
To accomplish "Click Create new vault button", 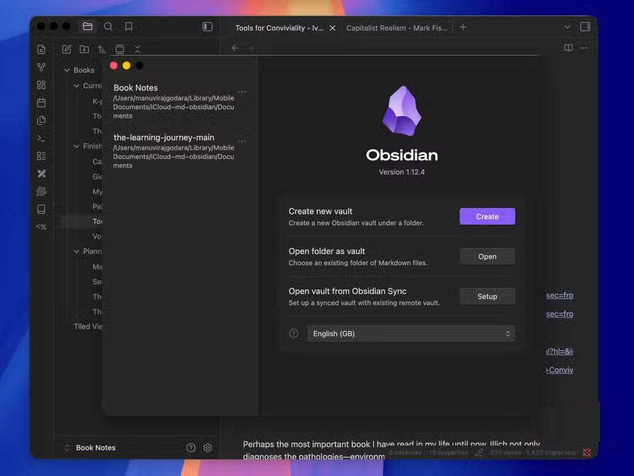I will tap(487, 217).
